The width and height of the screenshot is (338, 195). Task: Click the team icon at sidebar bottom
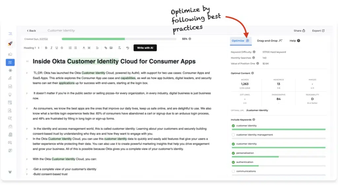tap(10, 172)
